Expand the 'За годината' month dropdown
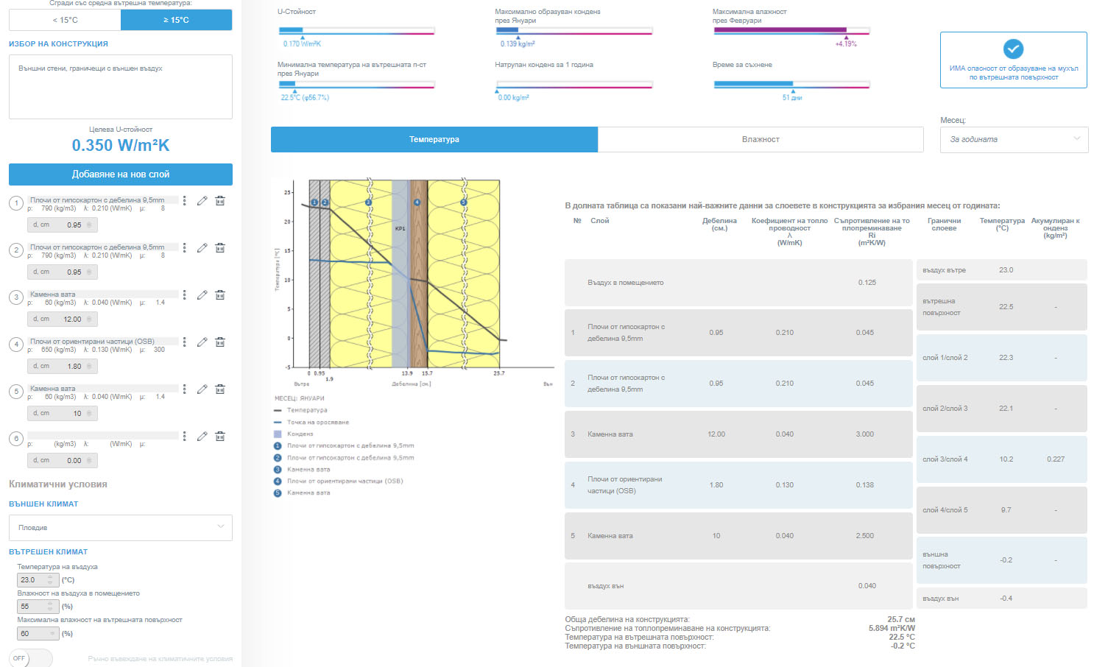 (1014, 139)
